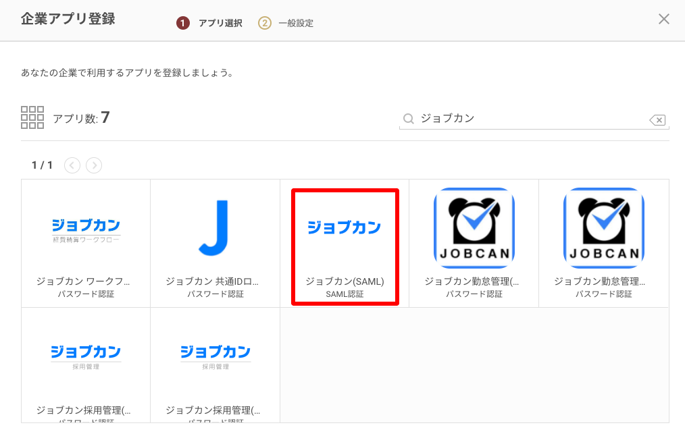Click SAML認証 label under ジョブカン(SAML)
The width and height of the screenshot is (685, 440).
345,294
